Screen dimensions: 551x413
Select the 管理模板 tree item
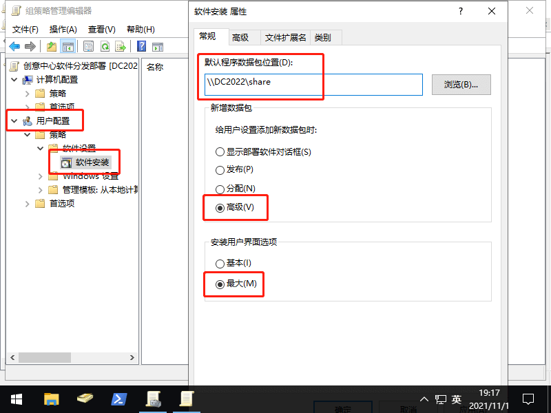pyautogui.click(x=93, y=190)
